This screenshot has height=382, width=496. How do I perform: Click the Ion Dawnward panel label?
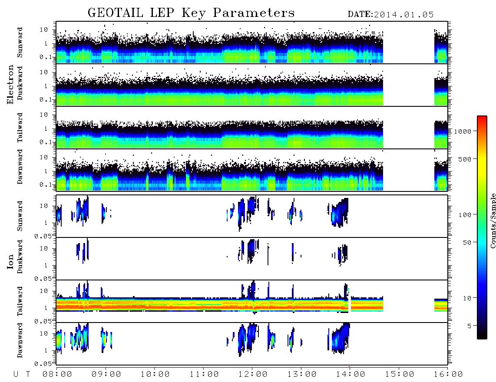(20, 340)
